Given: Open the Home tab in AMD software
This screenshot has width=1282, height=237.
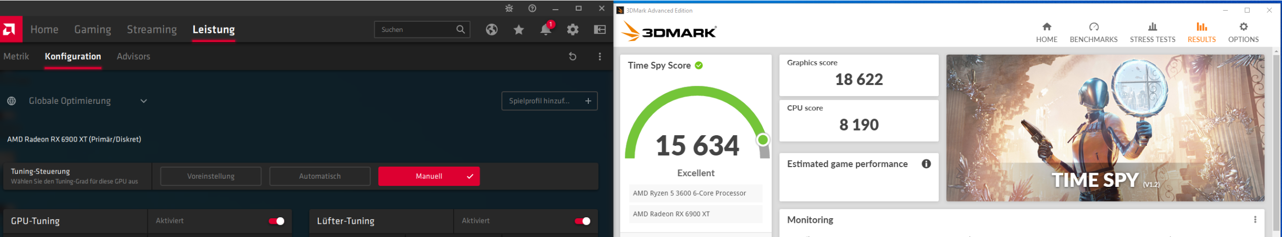Looking at the screenshot, I should point(45,29).
